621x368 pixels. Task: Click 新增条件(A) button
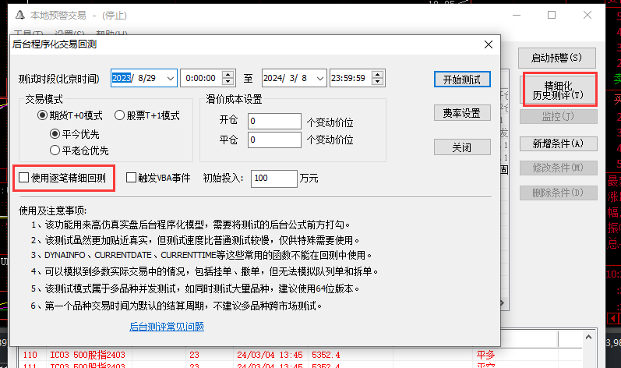point(559,143)
